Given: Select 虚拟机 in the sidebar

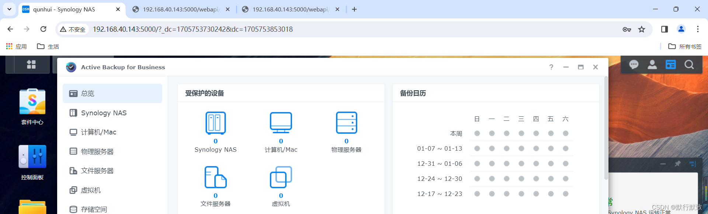Looking at the screenshot, I should pyautogui.click(x=112, y=190).
